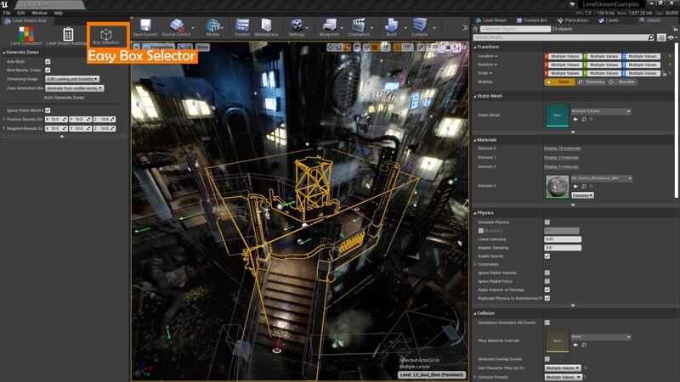
Task: Use selected asset arrow for Static Mesh
Action: tap(575, 119)
